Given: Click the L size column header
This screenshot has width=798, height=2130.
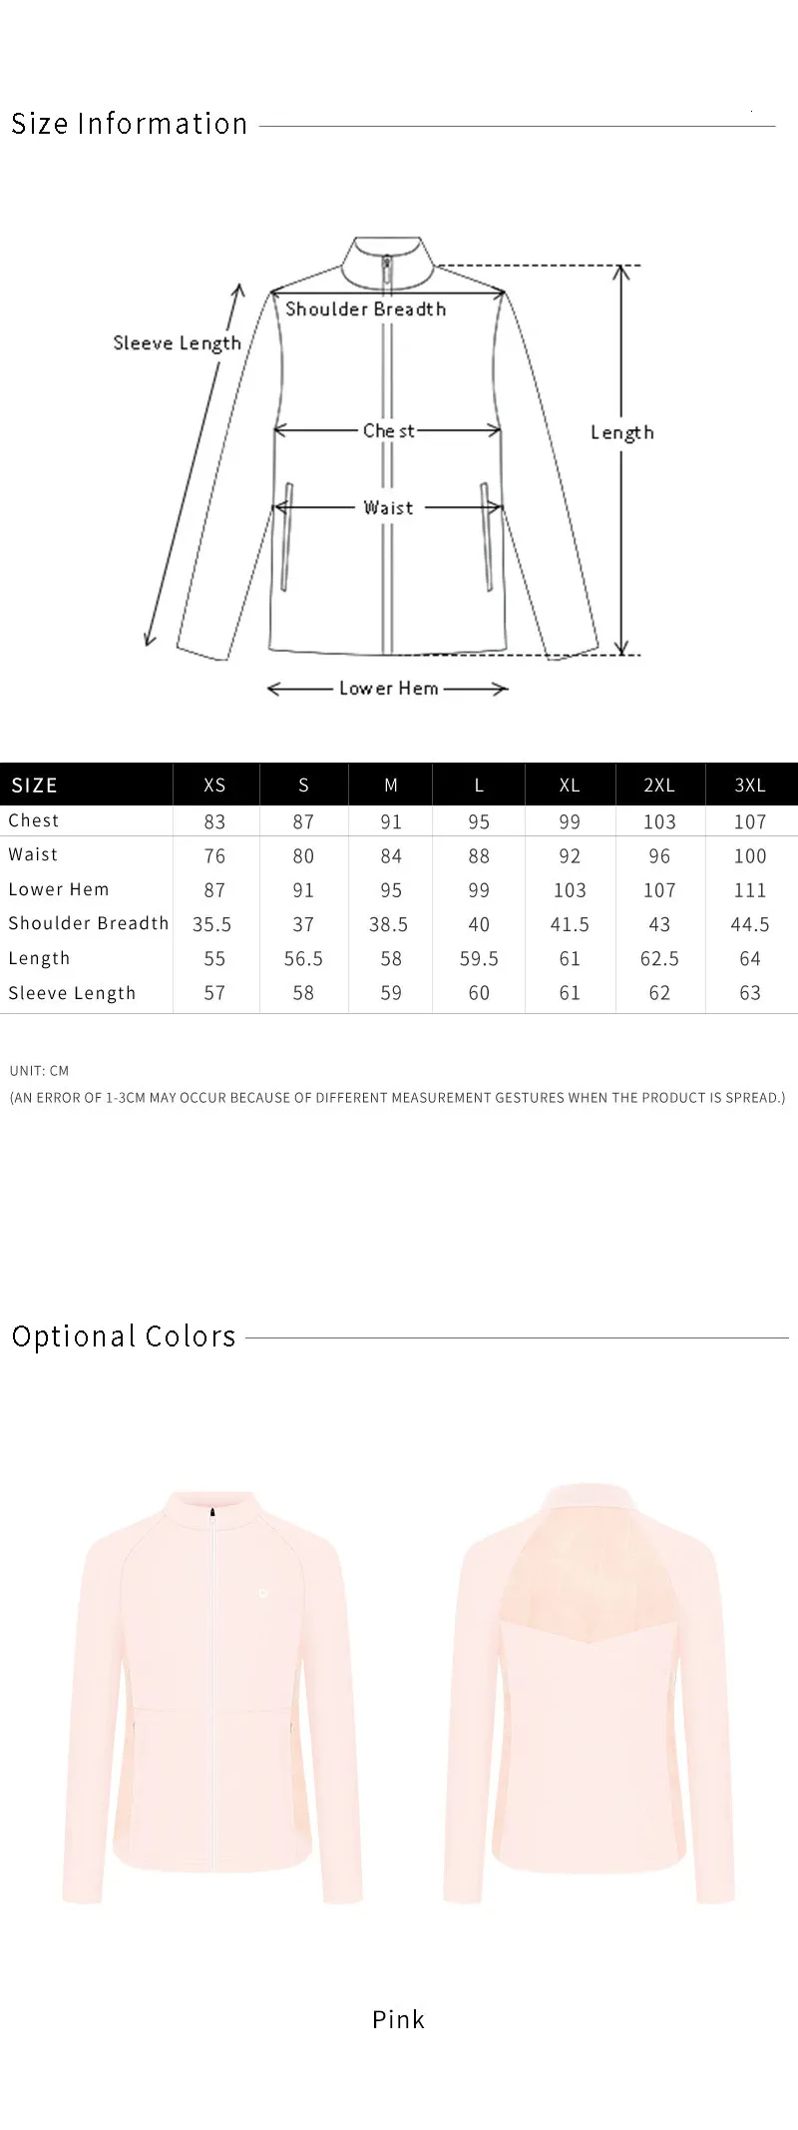Looking at the screenshot, I should pyautogui.click(x=479, y=786).
